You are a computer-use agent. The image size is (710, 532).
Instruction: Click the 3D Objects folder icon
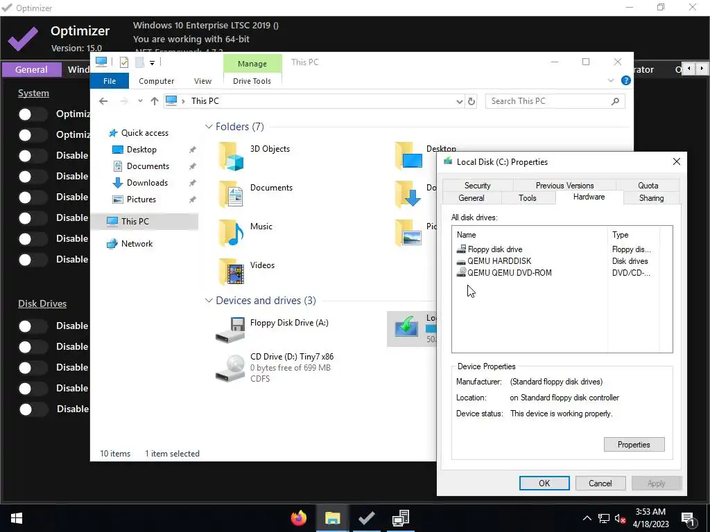coord(231,156)
